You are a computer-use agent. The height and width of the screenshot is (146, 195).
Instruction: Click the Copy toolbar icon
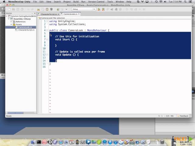43,9
